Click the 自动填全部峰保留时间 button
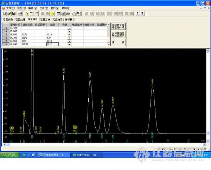This screenshot has height=170, width=211. coord(118,26)
